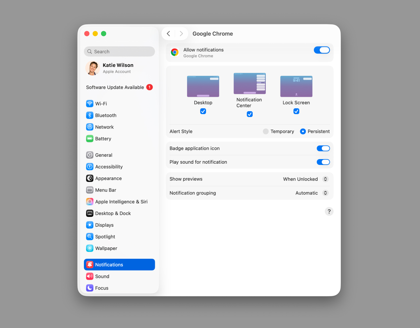Click the forward chevron button

[181, 33]
